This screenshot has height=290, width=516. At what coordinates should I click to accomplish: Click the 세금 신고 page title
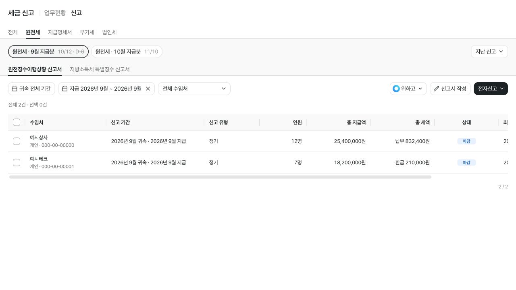click(x=21, y=13)
